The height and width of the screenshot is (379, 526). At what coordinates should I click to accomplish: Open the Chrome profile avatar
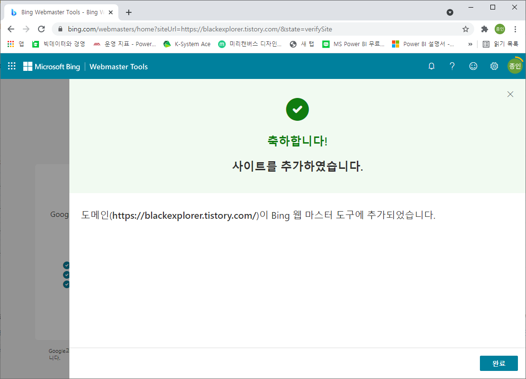tap(500, 29)
